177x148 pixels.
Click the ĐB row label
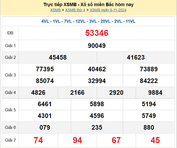pos(10,33)
